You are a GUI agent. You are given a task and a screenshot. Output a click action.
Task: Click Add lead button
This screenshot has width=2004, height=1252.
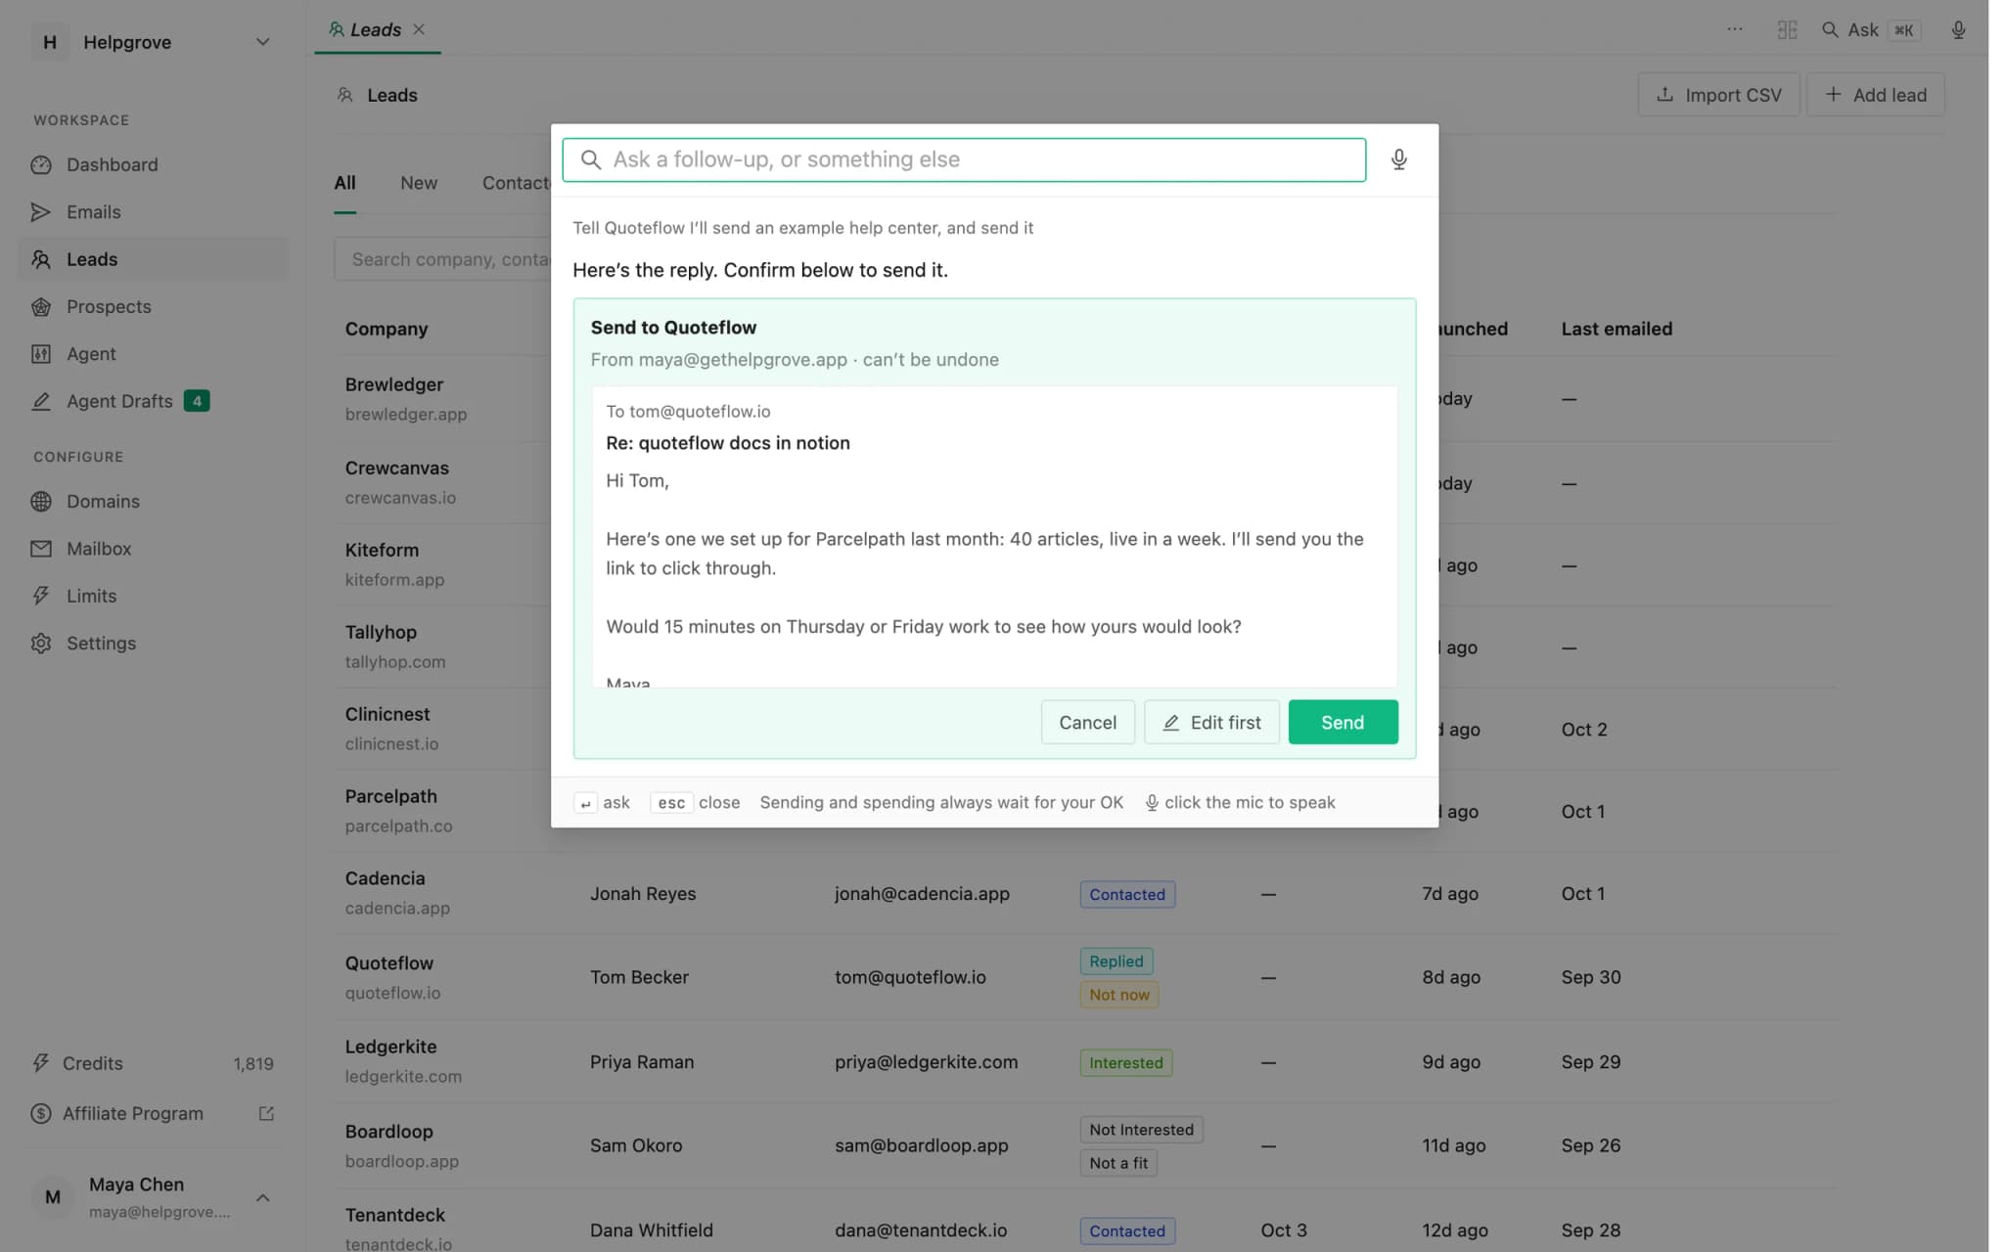pyautogui.click(x=1875, y=95)
